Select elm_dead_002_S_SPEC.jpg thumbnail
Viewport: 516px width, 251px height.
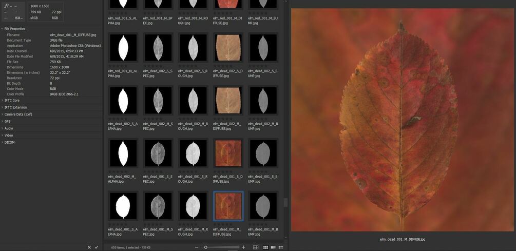coord(158,48)
